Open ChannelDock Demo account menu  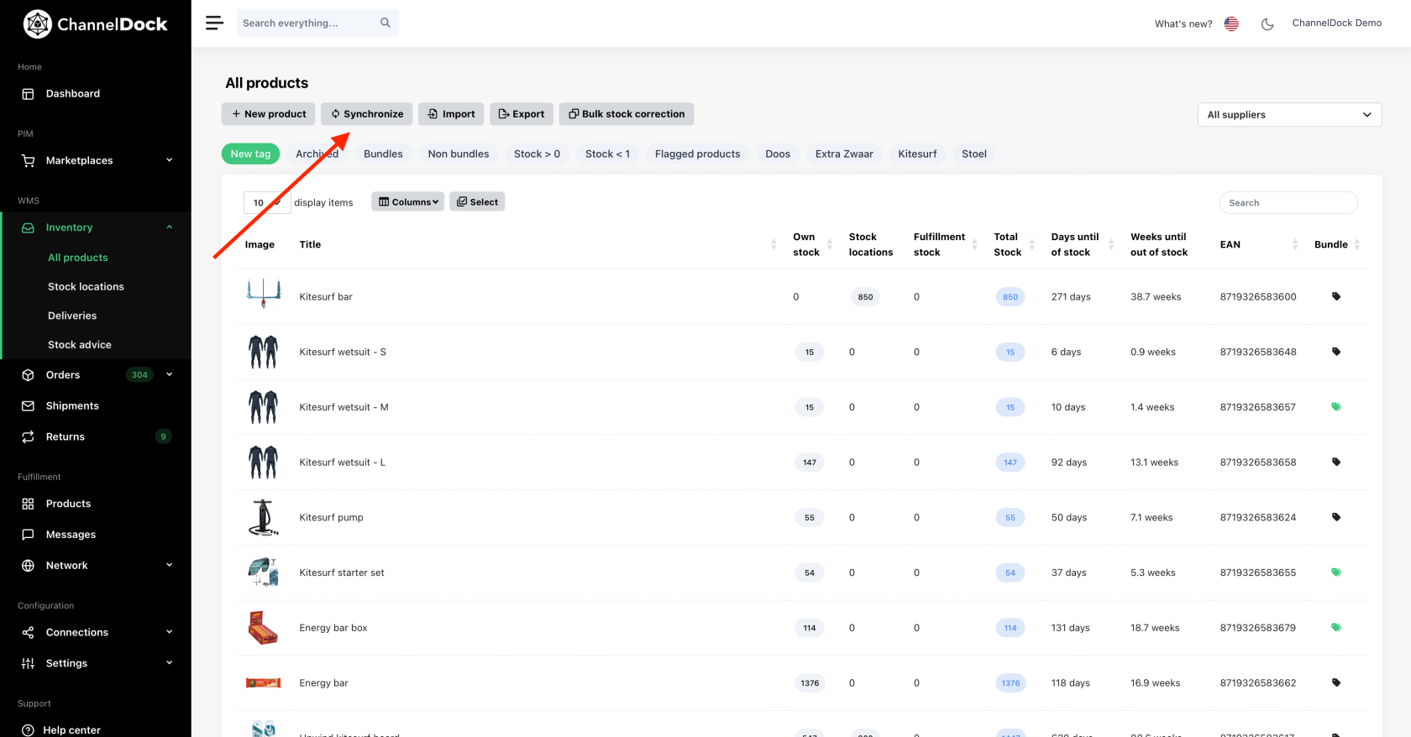click(1336, 23)
